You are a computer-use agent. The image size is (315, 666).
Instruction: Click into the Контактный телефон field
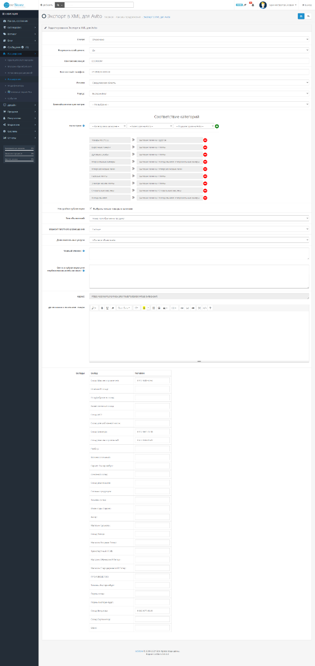[x=199, y=72]
